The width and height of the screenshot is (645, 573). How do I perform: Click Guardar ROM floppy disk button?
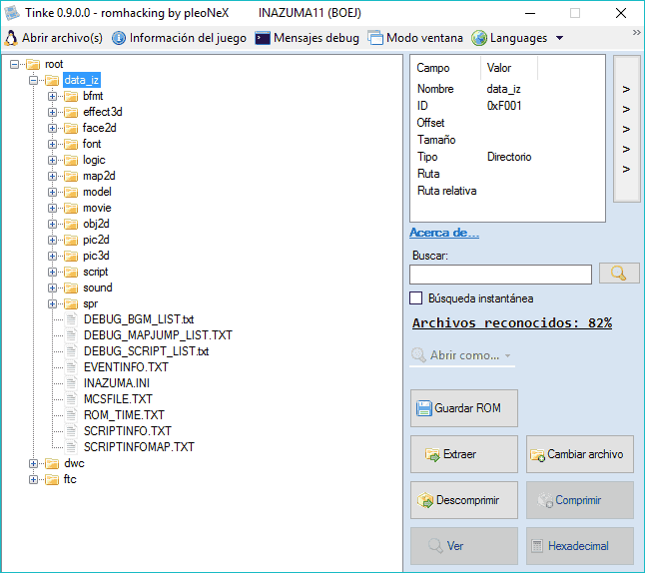[463, 408]
